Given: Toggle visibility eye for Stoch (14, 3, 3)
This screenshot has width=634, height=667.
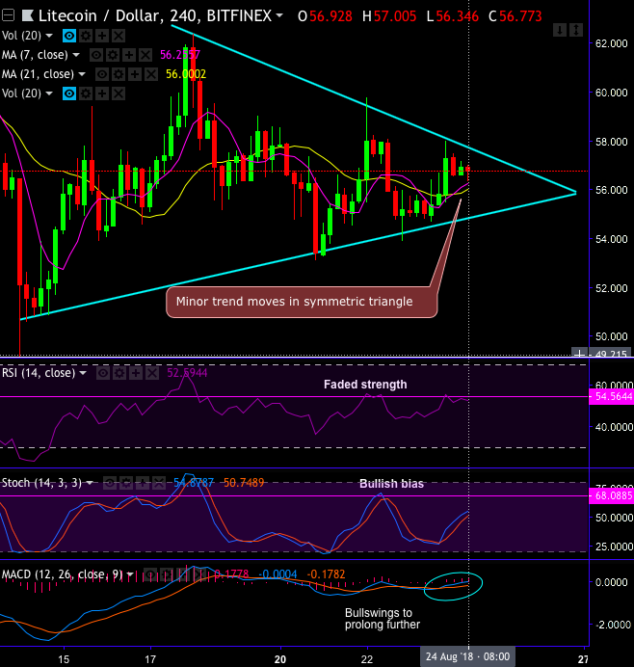Looking at the screenshot, I should click(x=110, y=483).
